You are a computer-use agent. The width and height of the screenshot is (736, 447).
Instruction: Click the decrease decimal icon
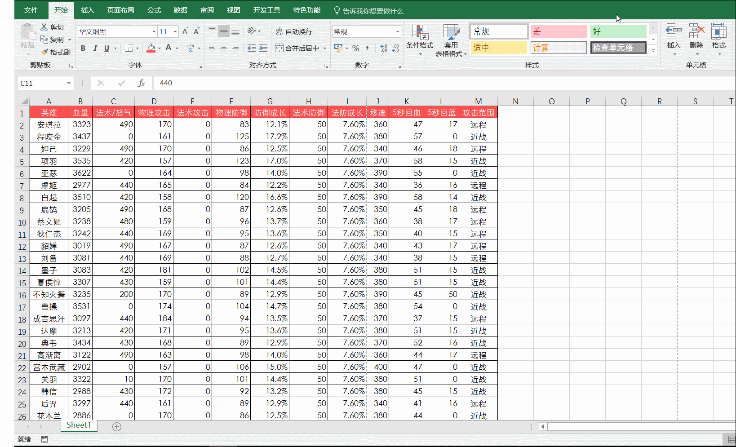coord(395,48)
